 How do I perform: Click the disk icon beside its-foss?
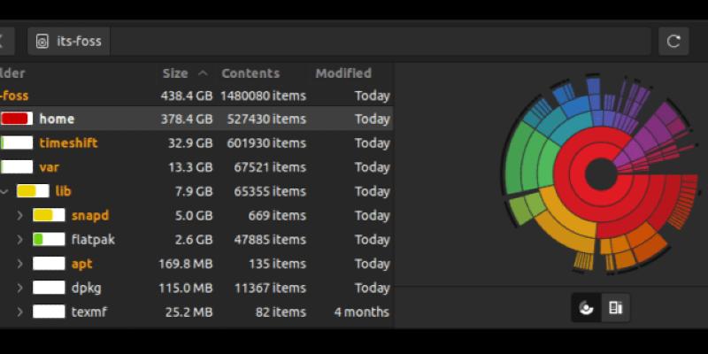click(42, 41)
